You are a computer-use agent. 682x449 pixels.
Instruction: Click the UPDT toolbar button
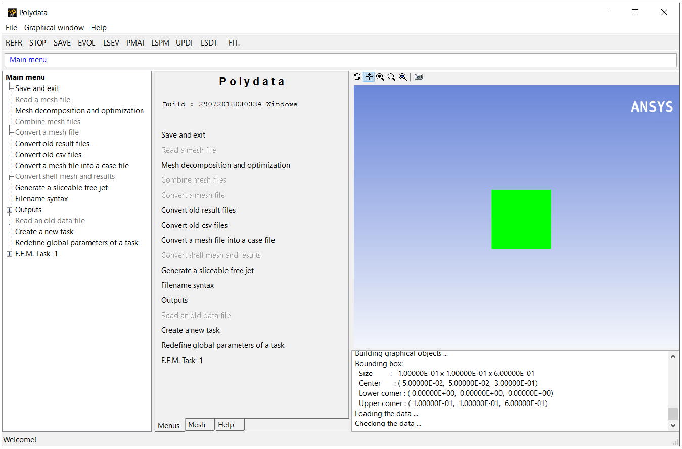[185, 43]
